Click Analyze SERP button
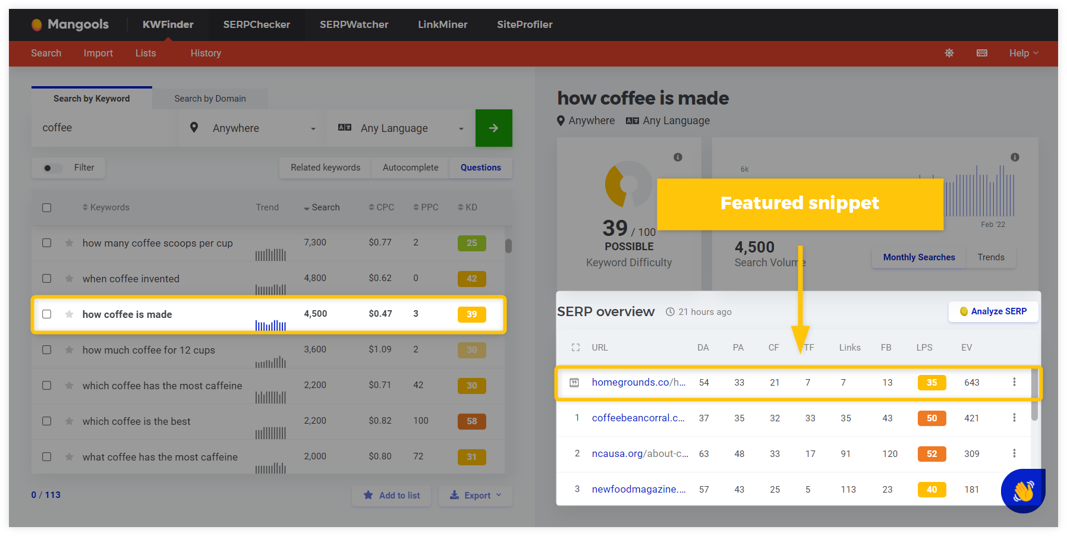 pos(993,311)
